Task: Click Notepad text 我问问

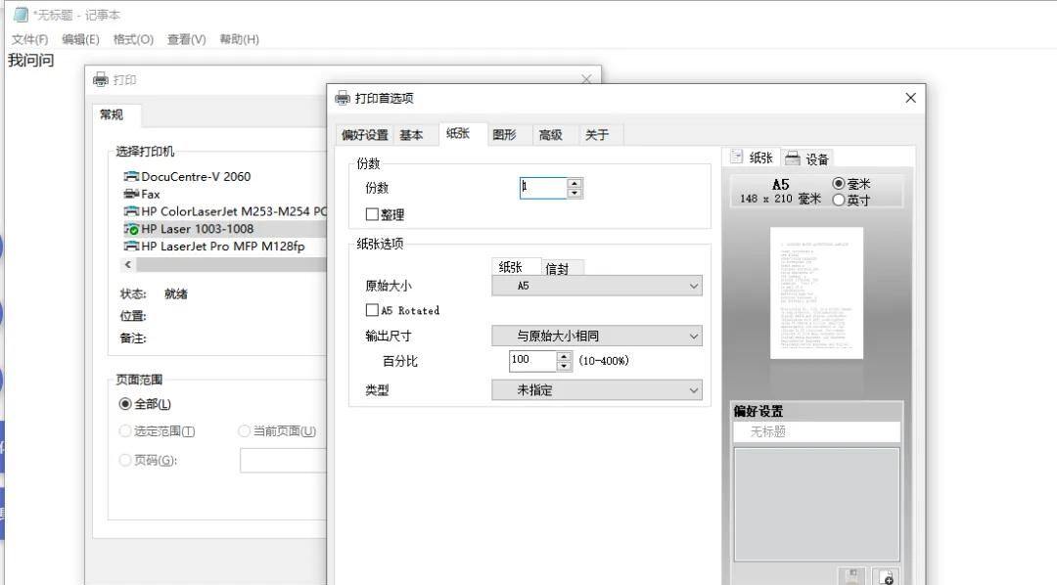Action: point(30,60)
